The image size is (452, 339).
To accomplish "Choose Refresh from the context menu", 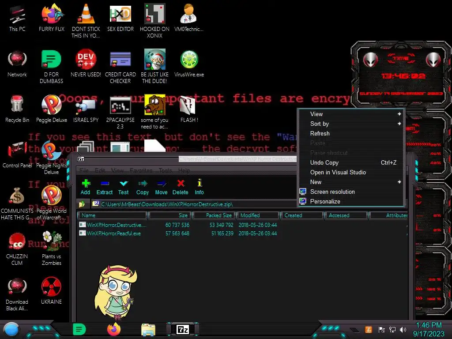I will 351,133.
